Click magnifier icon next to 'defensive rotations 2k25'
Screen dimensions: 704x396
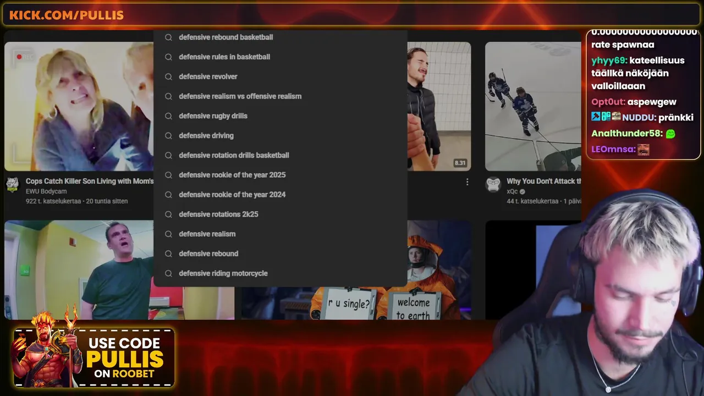(169, 215)
